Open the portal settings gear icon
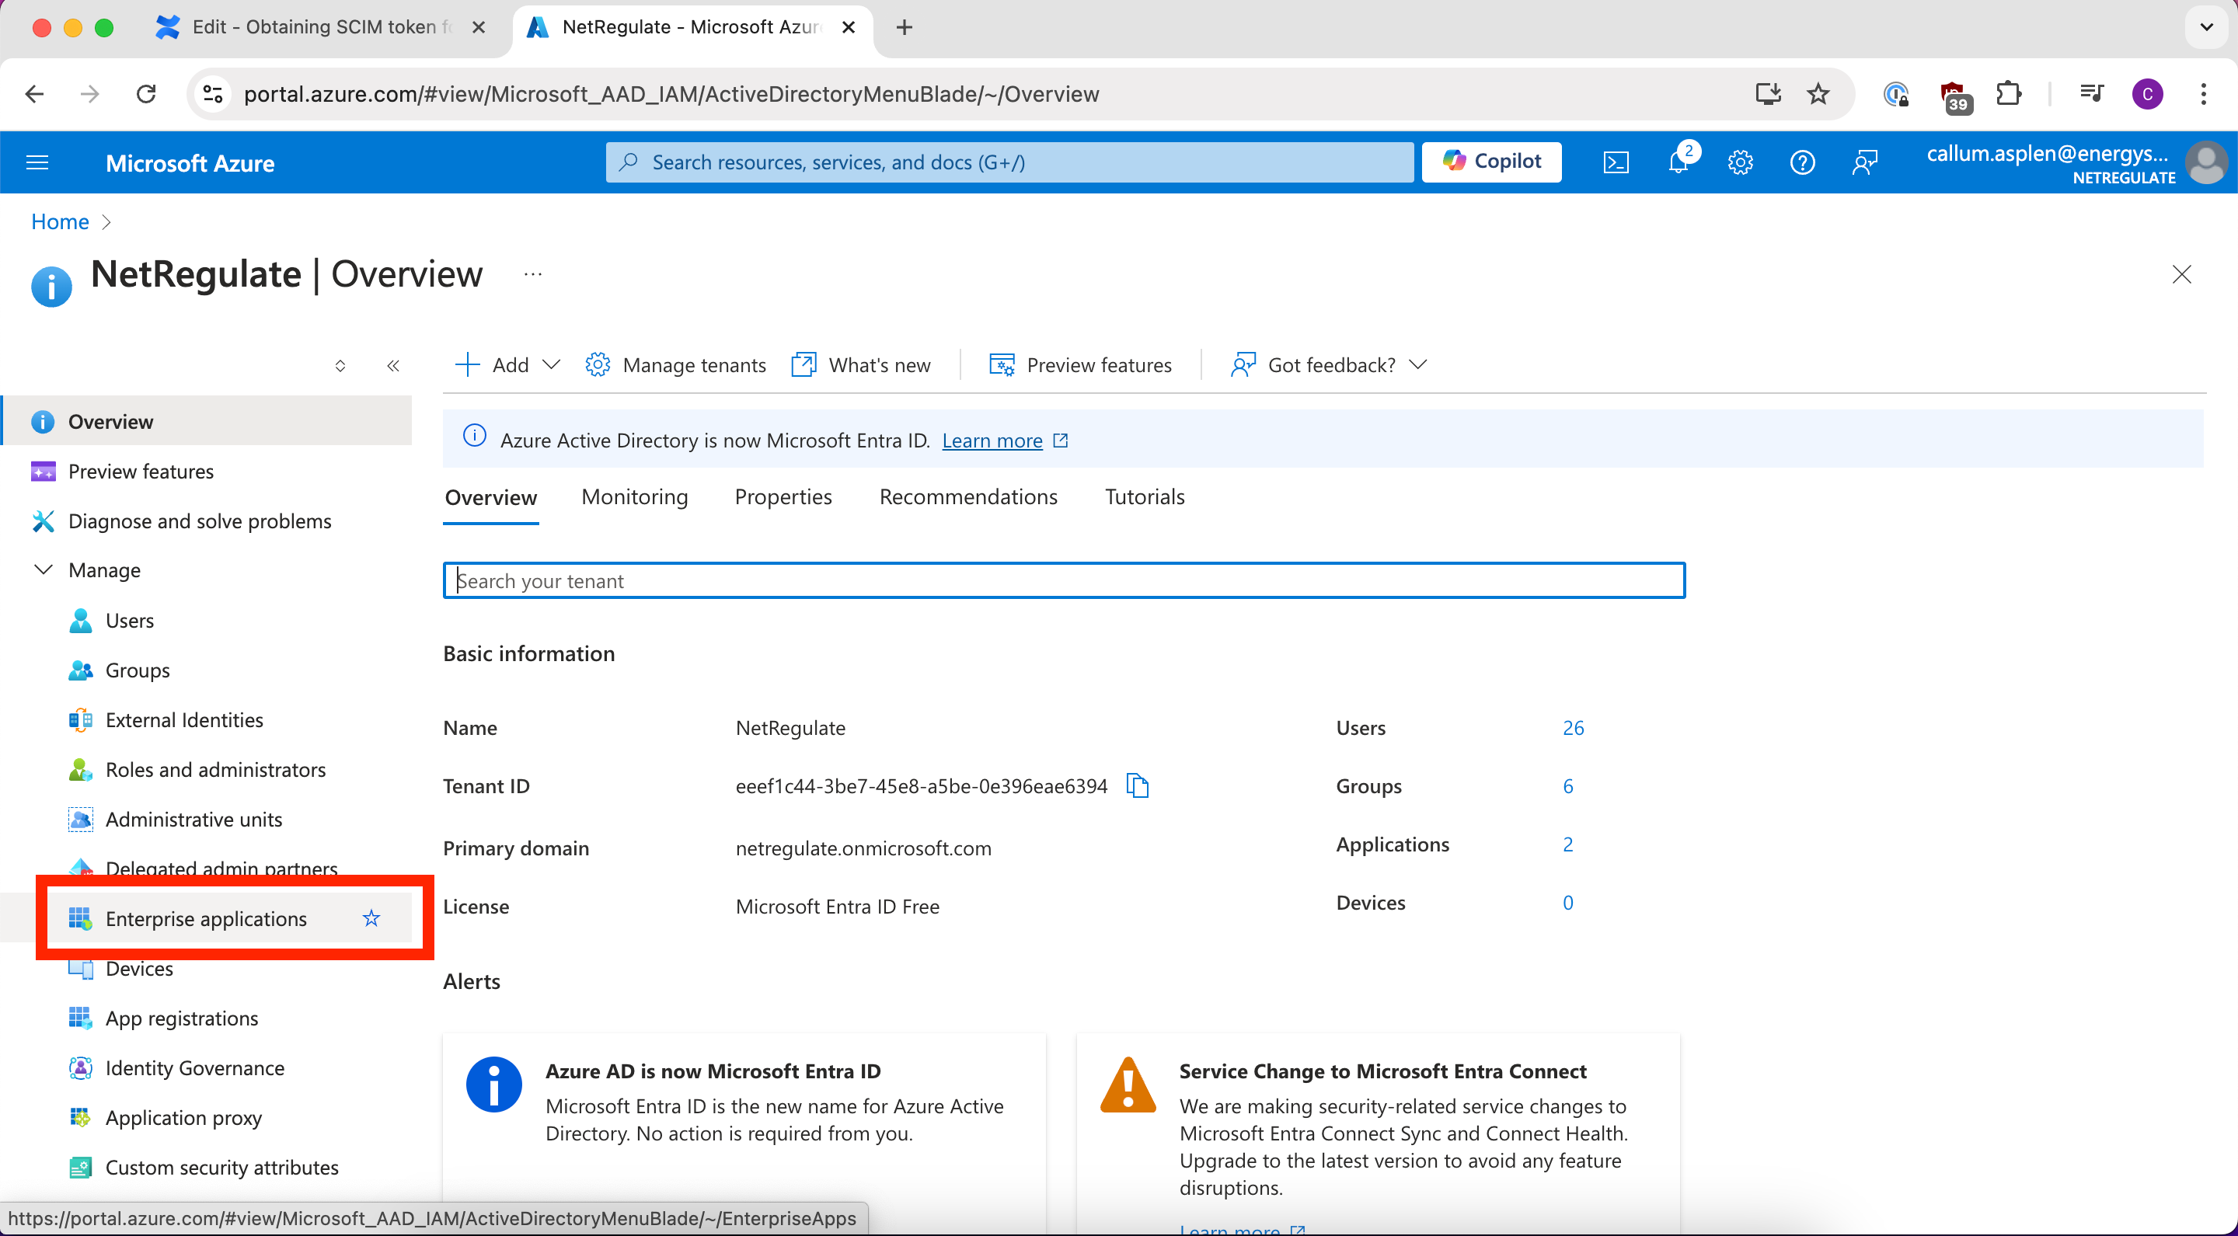Viewport: 2238px width, 1236px height. (1739, 162)
